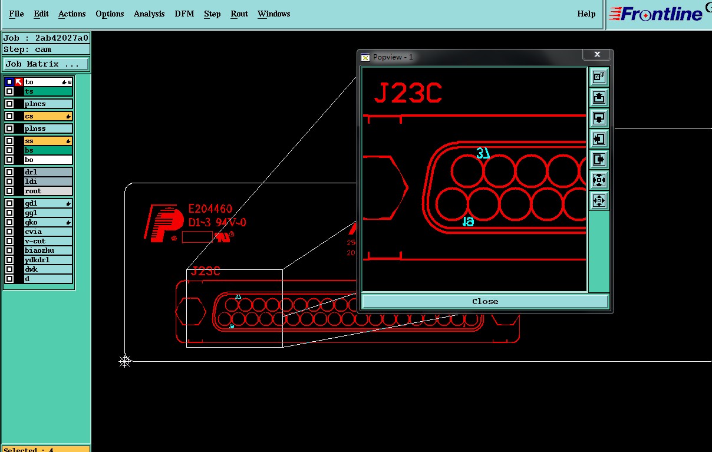The height and width of the screenshot is (452, 712).
Task: Click the hand icon on ss layer
Action: (x=69, y=141)
